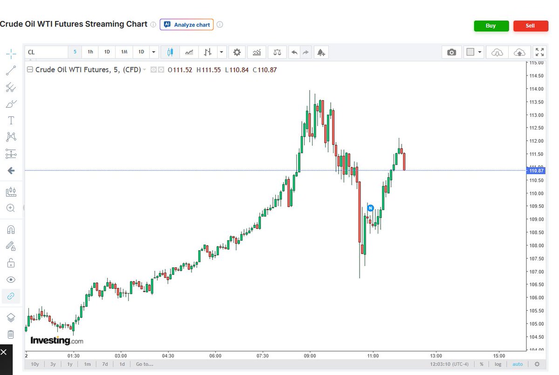The width and height of the screenshot is (559, 375).
Task: Set the range to 1y
Action: pyautogui.click(x=70, y=364)
